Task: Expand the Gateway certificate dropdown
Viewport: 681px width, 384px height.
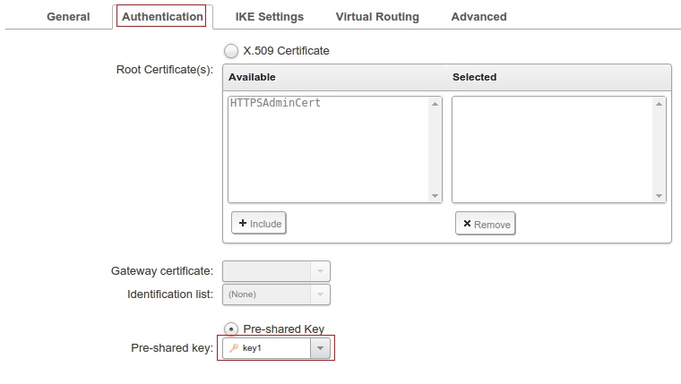Action: tap(320, 271)
